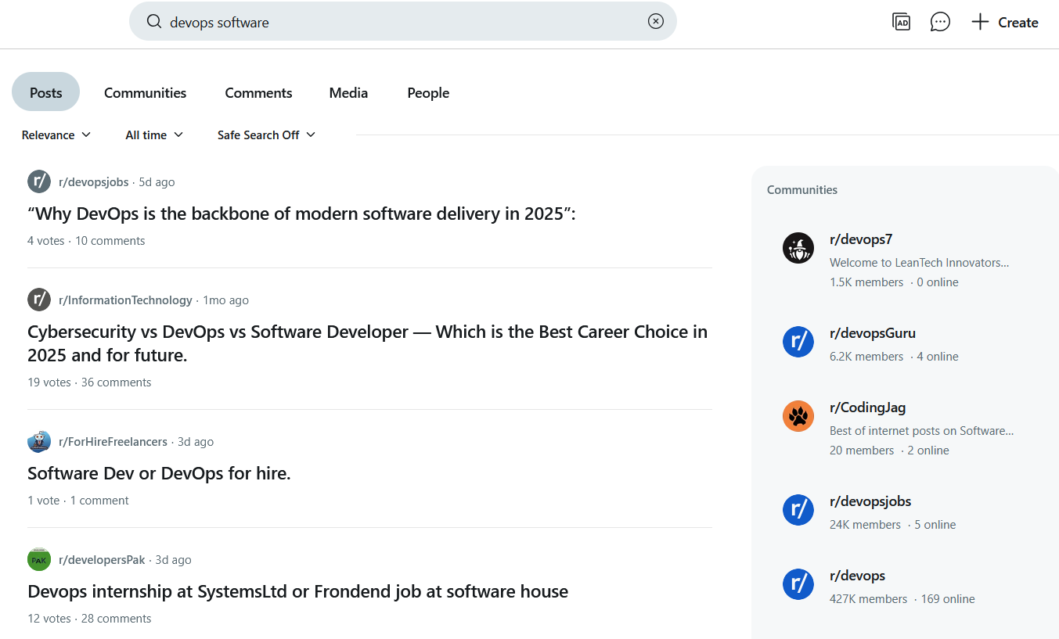This screenshot has height=639, width=1059.
Task: Click the r/devopsGuru blue avatar icon
Action: point(798,342)
